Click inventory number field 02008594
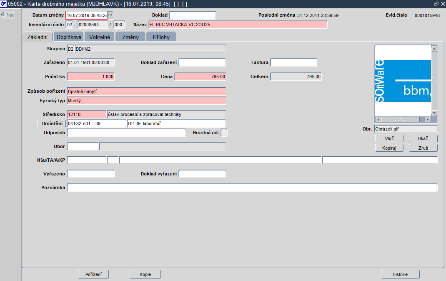Screen dimensions: 446x281 [93, 25]
